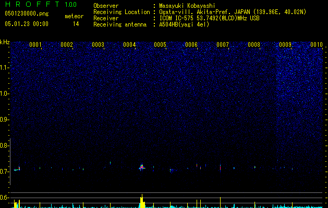Click time marker 0009
The width and height of the screenshot is (328, 208).
pyautogui.click(x=285, y=45)
